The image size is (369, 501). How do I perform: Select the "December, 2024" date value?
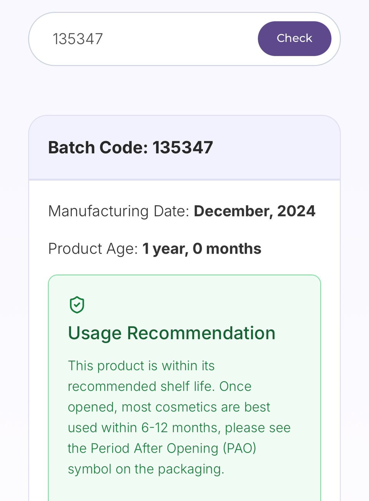pos(254,211)
